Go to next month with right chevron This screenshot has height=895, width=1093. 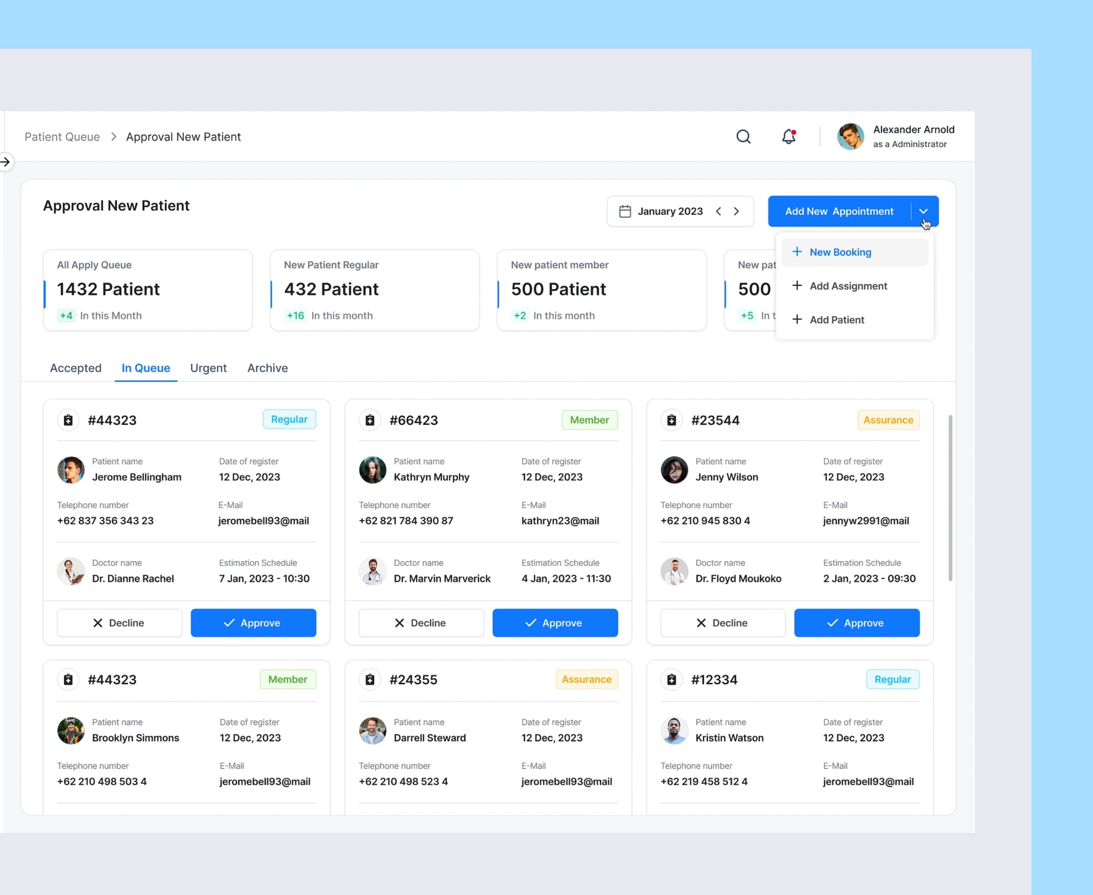click(x=736, y=211)
